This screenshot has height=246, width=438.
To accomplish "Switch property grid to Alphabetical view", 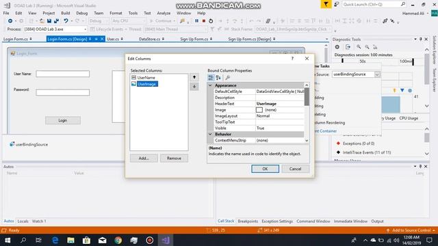I will pyautogui.click(x=218, y=77).
